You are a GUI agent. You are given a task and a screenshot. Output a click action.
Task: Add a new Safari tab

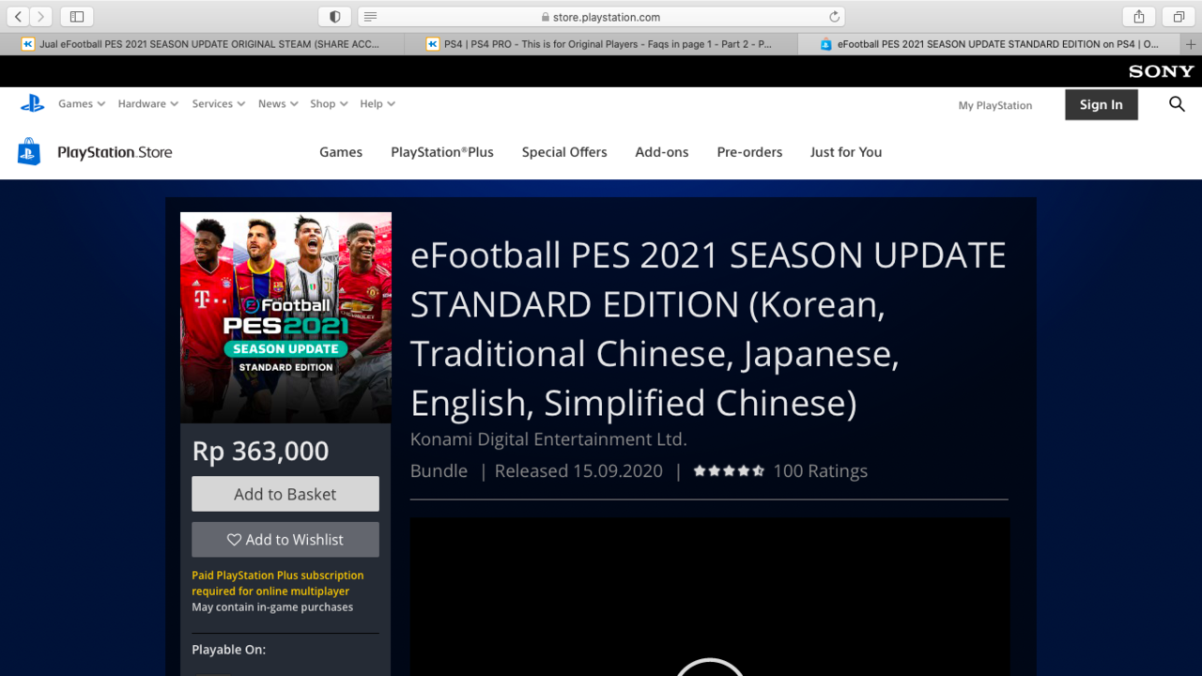tap(1192, 44)
